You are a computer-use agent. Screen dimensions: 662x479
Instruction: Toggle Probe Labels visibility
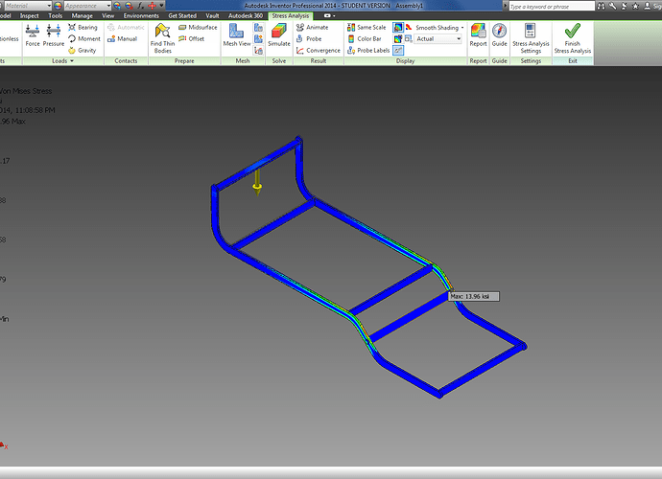pyautogui.click(x=368, y=50)
